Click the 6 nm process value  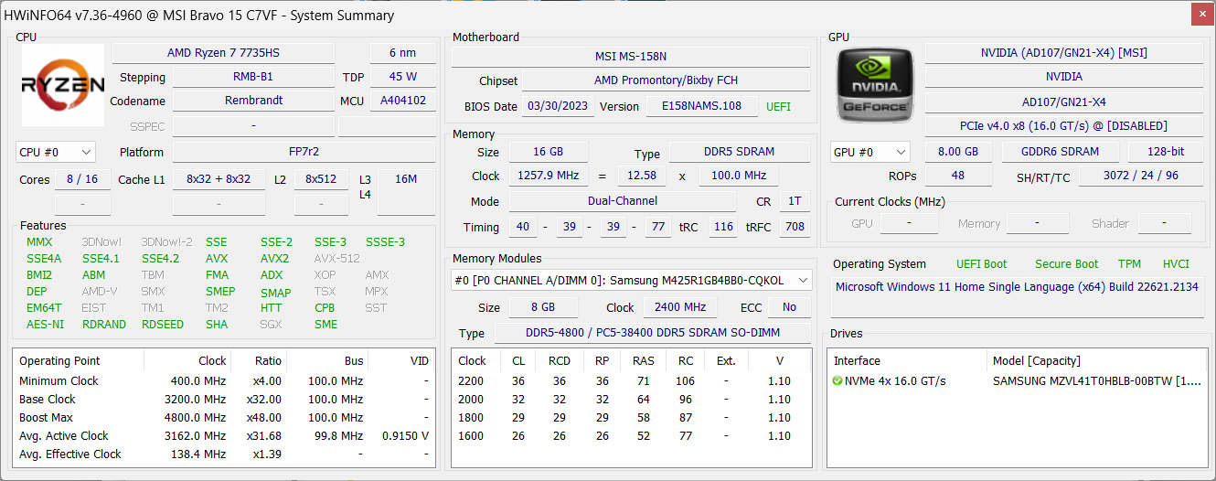(402, 53)
